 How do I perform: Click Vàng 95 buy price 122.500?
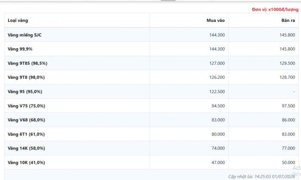pyautogui.click(x=217, y=92)
